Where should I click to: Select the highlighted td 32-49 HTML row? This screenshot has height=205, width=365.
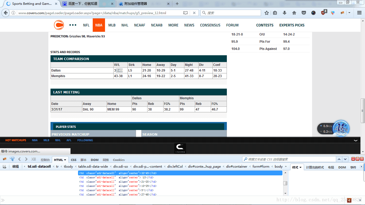(x=180, y=173)
